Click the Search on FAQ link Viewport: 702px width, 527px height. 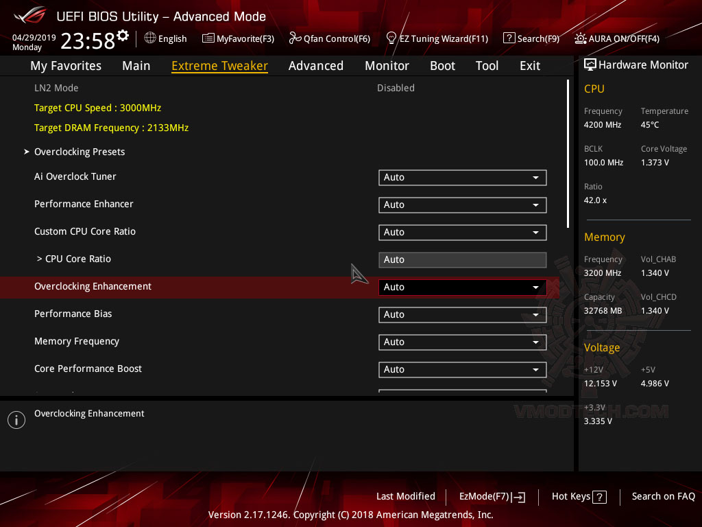coord(663,497)
